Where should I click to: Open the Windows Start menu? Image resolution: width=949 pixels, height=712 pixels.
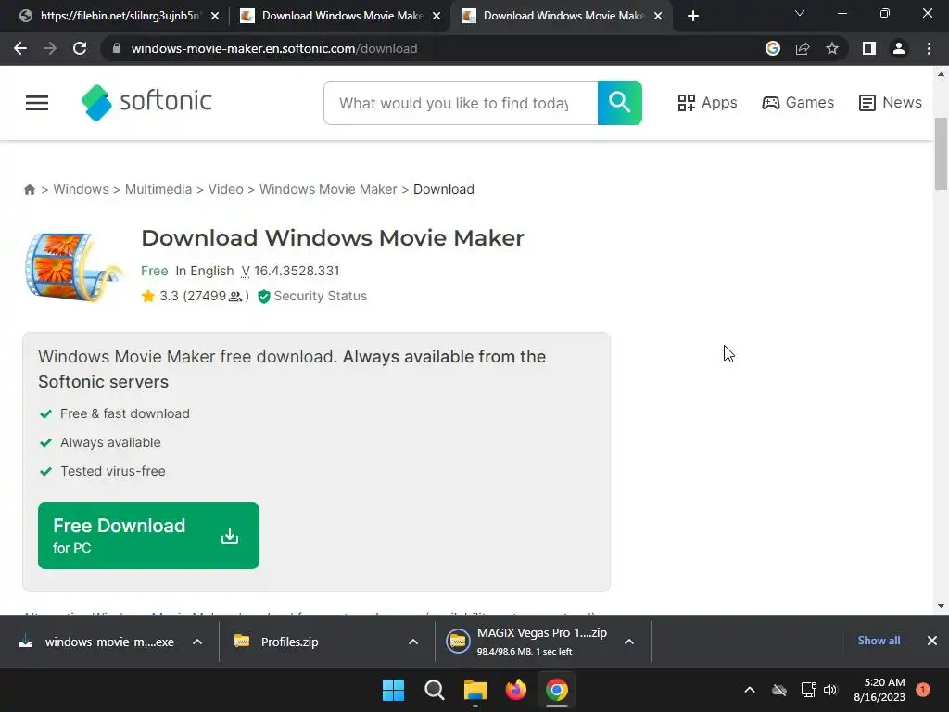coord(393,690)
